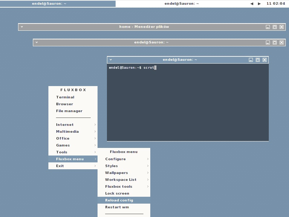Image resolution: width=289 pixels, height=217 pixels.
Task: Close the Menedżer plików window
Action: [x=282, y=27]
